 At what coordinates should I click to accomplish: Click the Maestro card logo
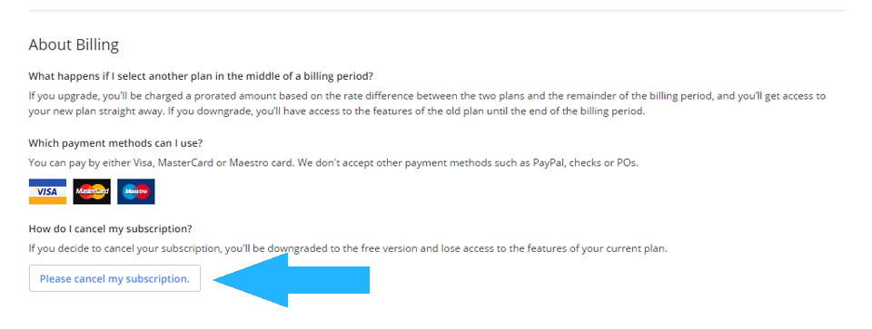point(135,191)
